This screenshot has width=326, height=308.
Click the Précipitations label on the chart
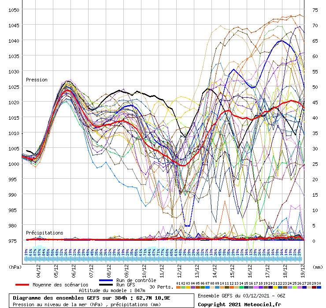[44, 233]
